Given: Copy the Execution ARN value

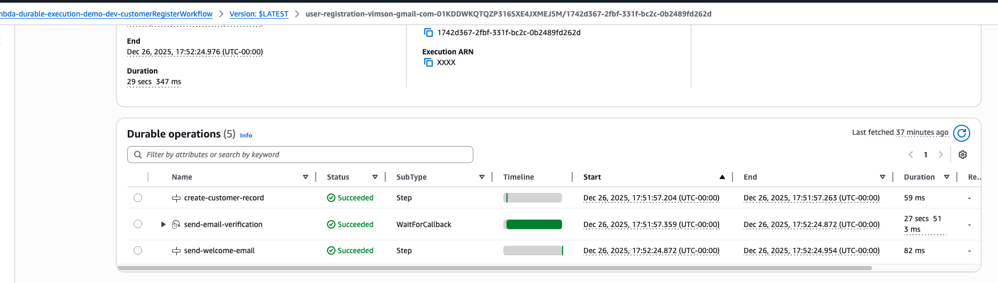Looking at the screenshot, I should click(428, 62).
